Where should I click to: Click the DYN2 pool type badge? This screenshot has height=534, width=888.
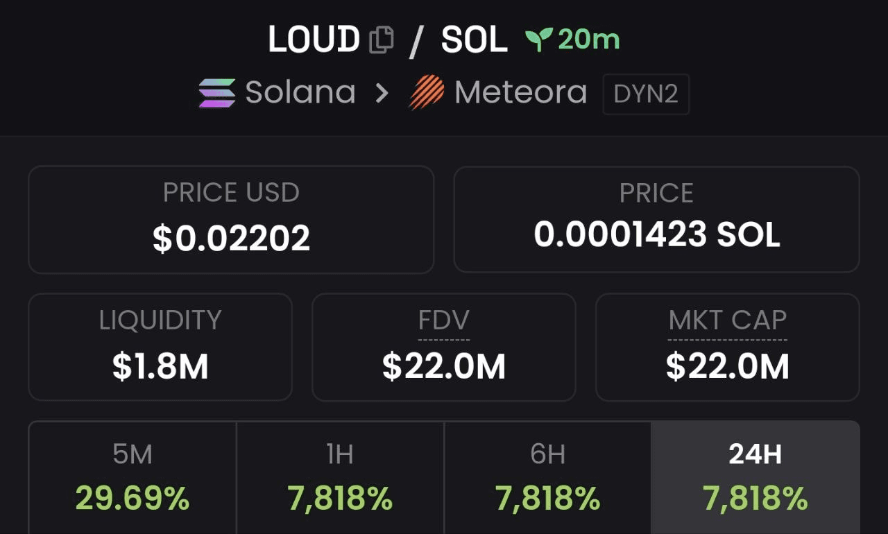coord(646,94)
